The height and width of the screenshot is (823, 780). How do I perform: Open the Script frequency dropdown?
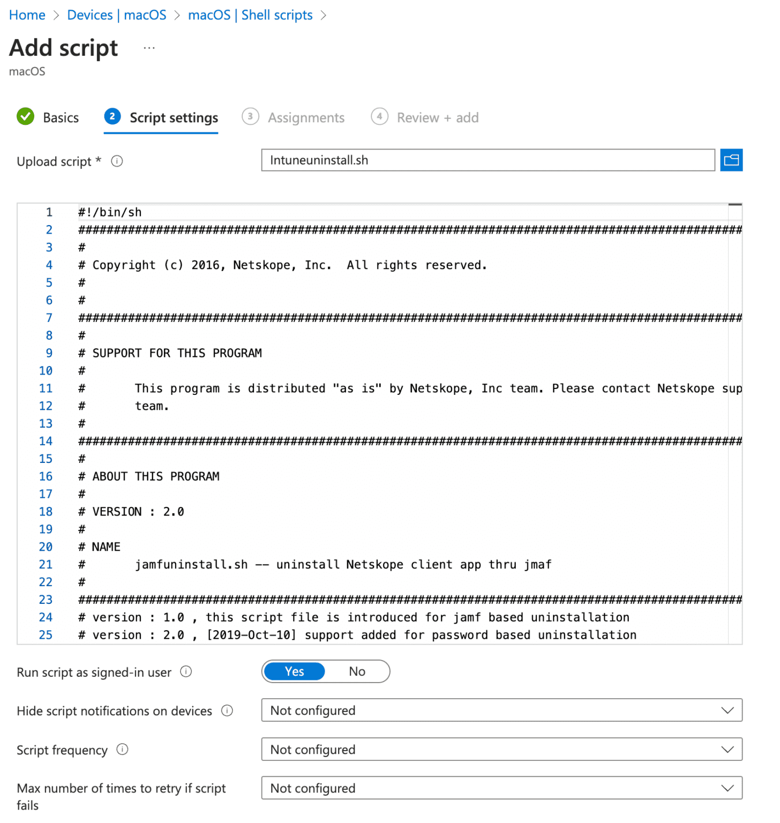501,750
